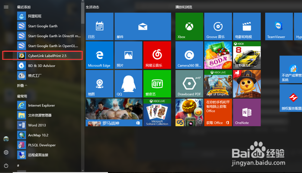Launch CyberLink LabelPrint 2.5
Image resolution: width=302 pixels, height=173 pixels.
[x=49, y=56]
